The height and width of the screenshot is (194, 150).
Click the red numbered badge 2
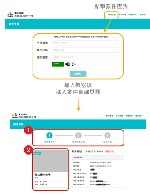(x=28, y=150)
